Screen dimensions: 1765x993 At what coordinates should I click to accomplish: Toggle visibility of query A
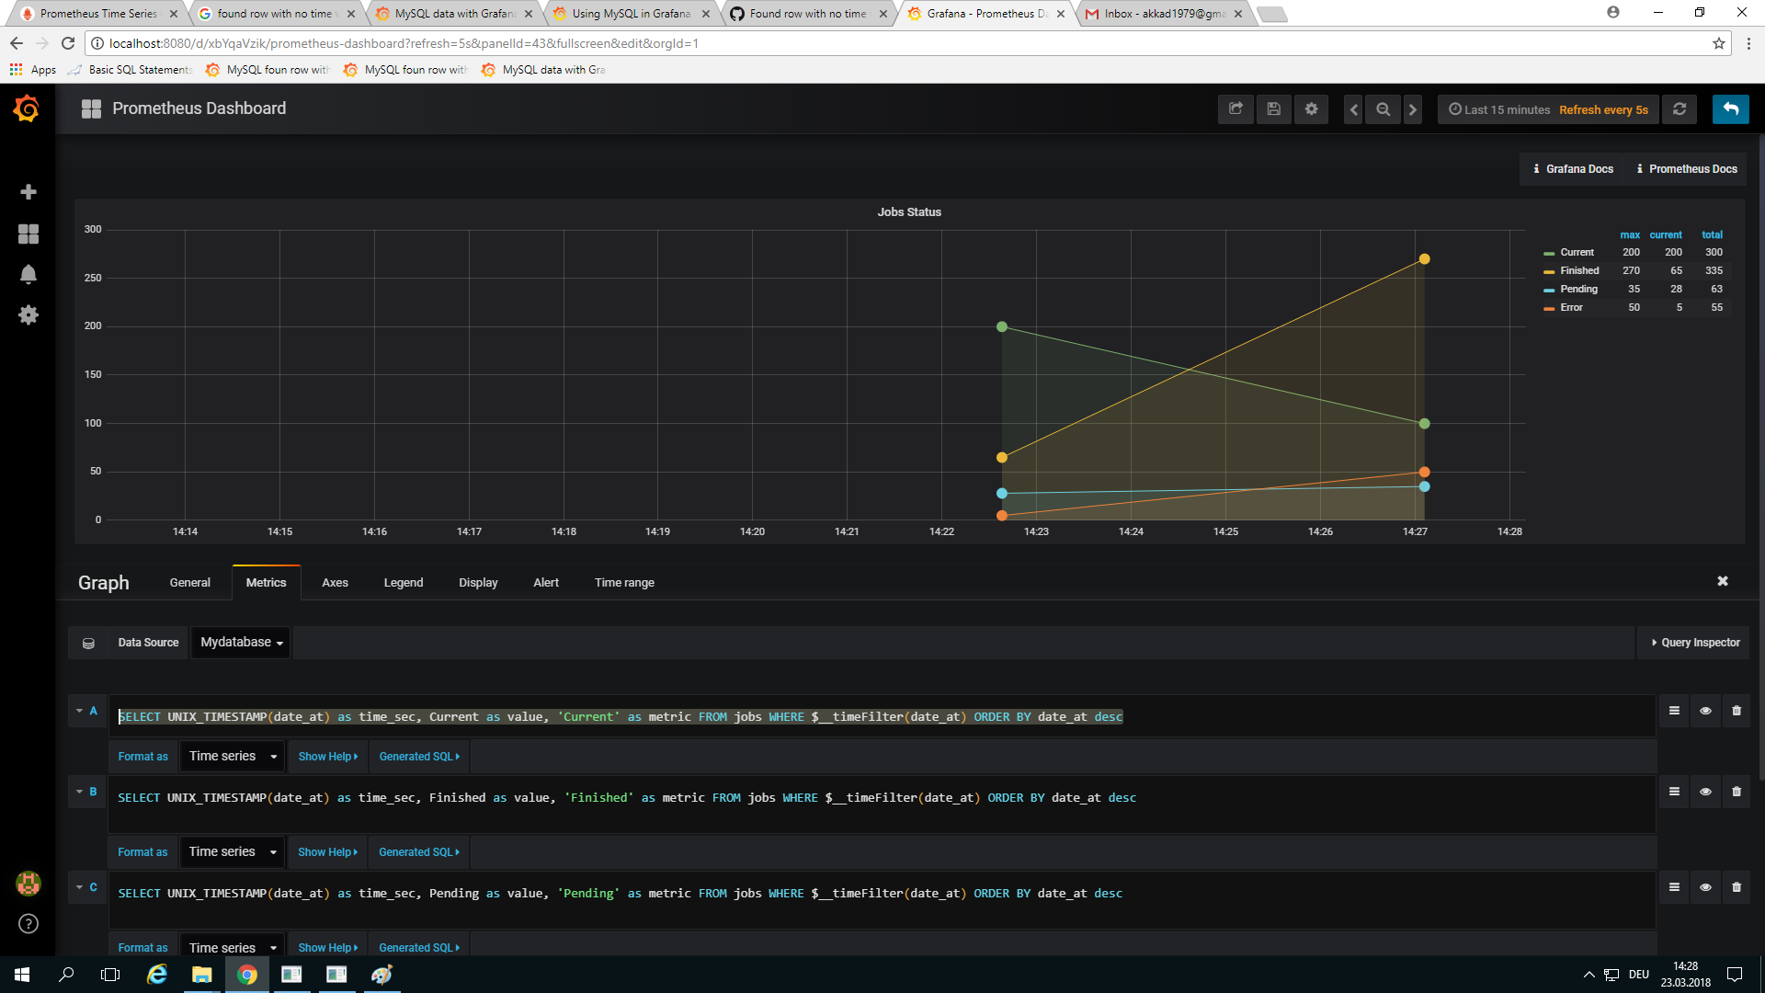pyautogui.click(x=1705, y=711)
